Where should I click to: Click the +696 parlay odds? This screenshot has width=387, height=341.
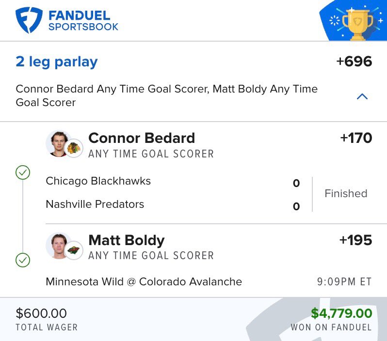click(354, 62)
